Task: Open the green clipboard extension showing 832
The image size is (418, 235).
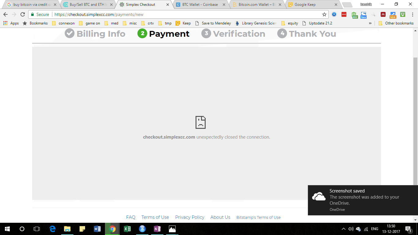Action: [x=355, y=15]
